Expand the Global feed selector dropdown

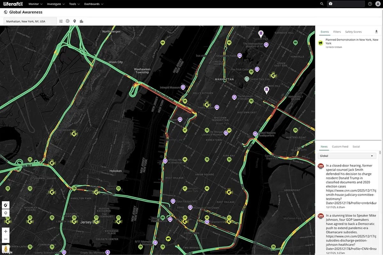pyautogui.click(x=347, y=156)
